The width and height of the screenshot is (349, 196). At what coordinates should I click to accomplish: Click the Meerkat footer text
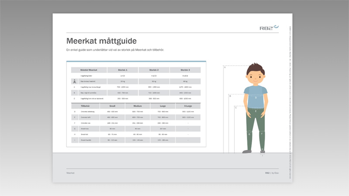click(70, 173)
